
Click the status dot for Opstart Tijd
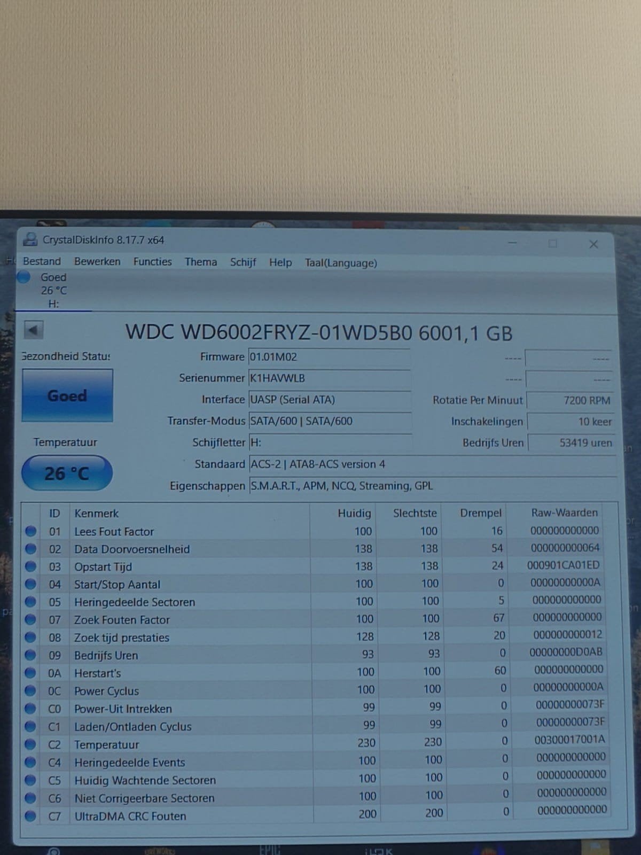[31, 566]
